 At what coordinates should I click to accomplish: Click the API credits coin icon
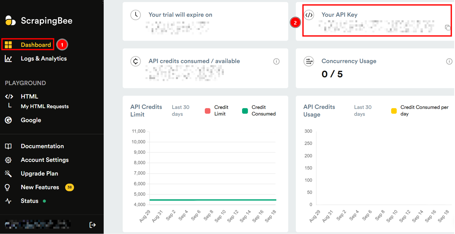[136, 61]
